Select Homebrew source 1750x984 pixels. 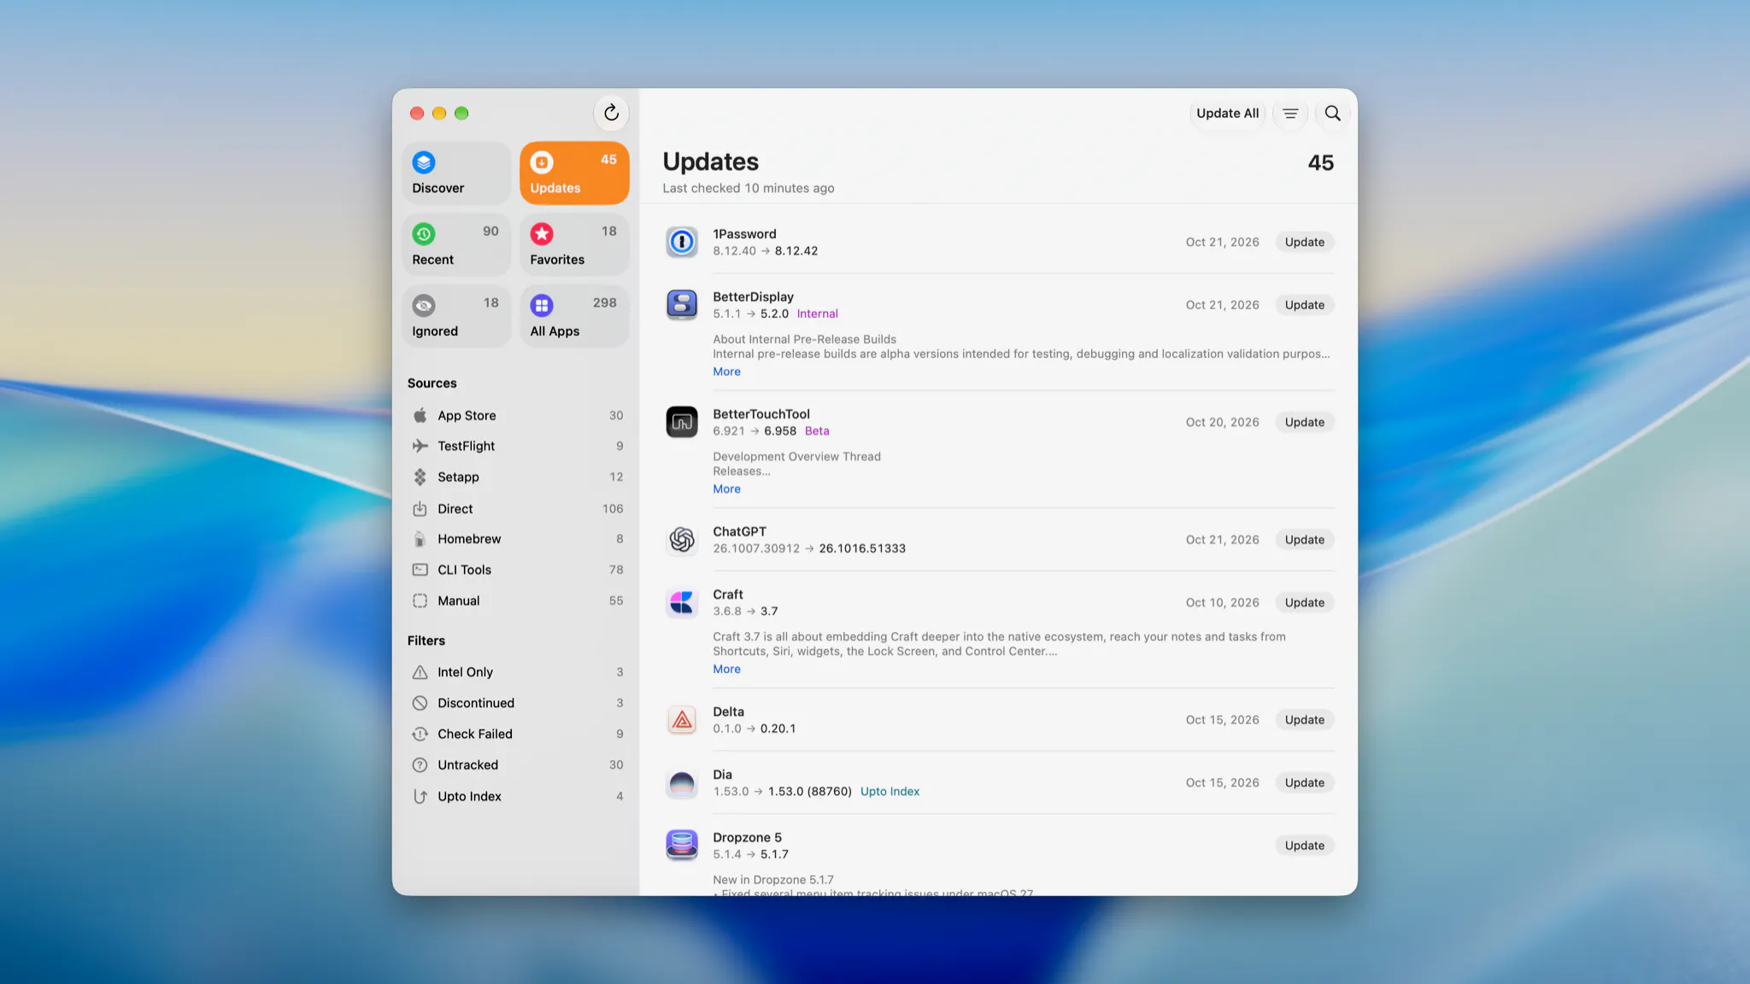516,539
